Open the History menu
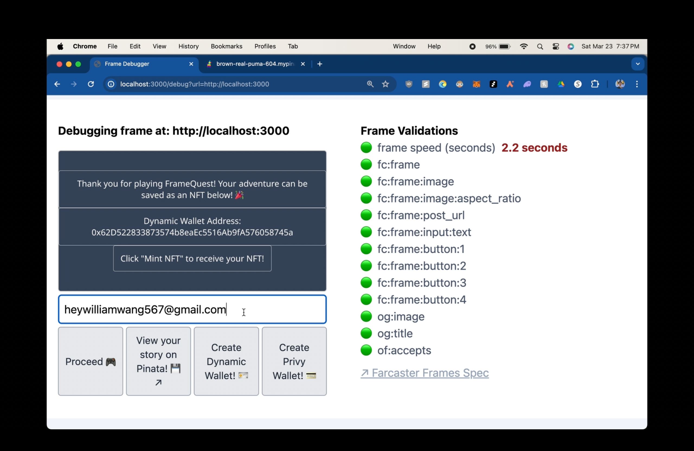The image size is (694, 451). (x=188, y=46)
